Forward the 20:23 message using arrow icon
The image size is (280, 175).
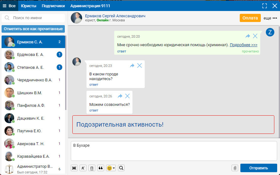tap(132, 66)
